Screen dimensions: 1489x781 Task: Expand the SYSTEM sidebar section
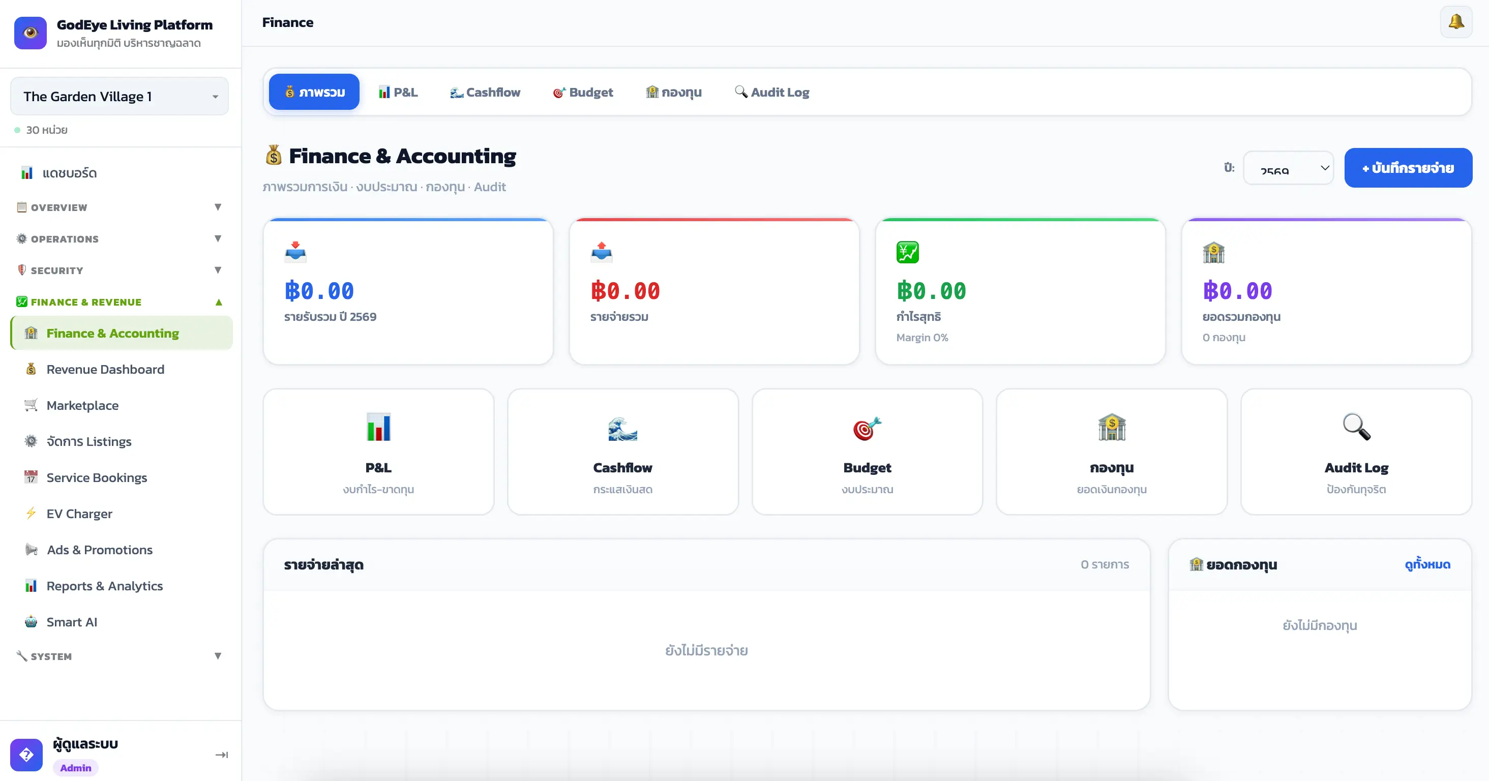pyautogui.click(x=119, y=656)
